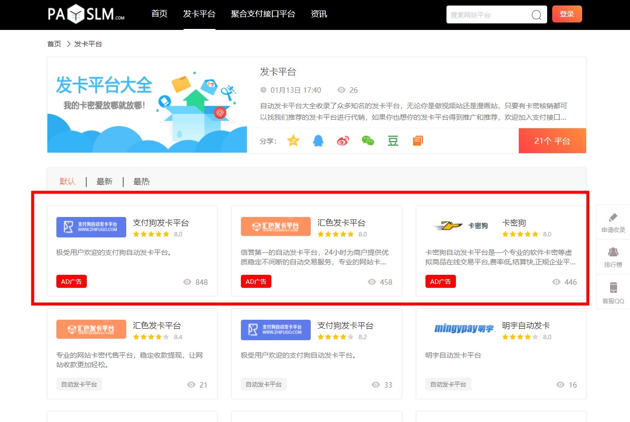Click the 21个 平台 button
Screen dimensions: 630x422
552,141
